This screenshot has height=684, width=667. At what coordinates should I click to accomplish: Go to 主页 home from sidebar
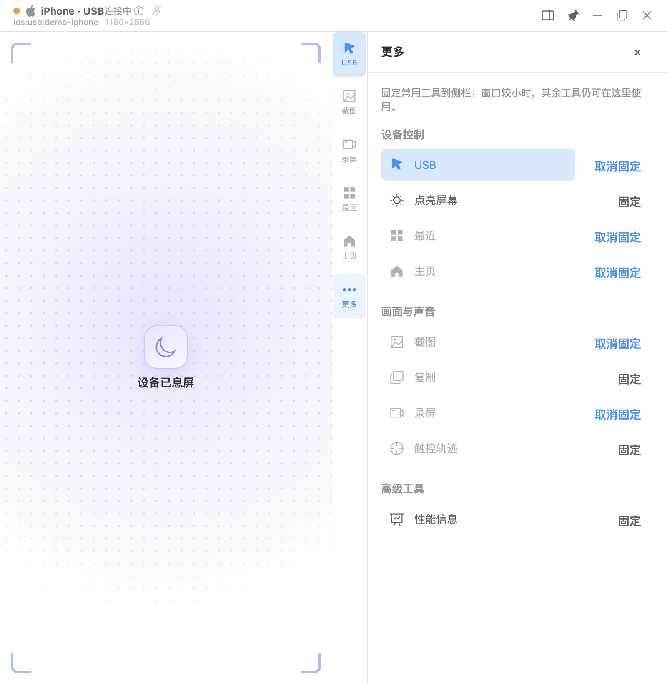[x=349, y=247]
